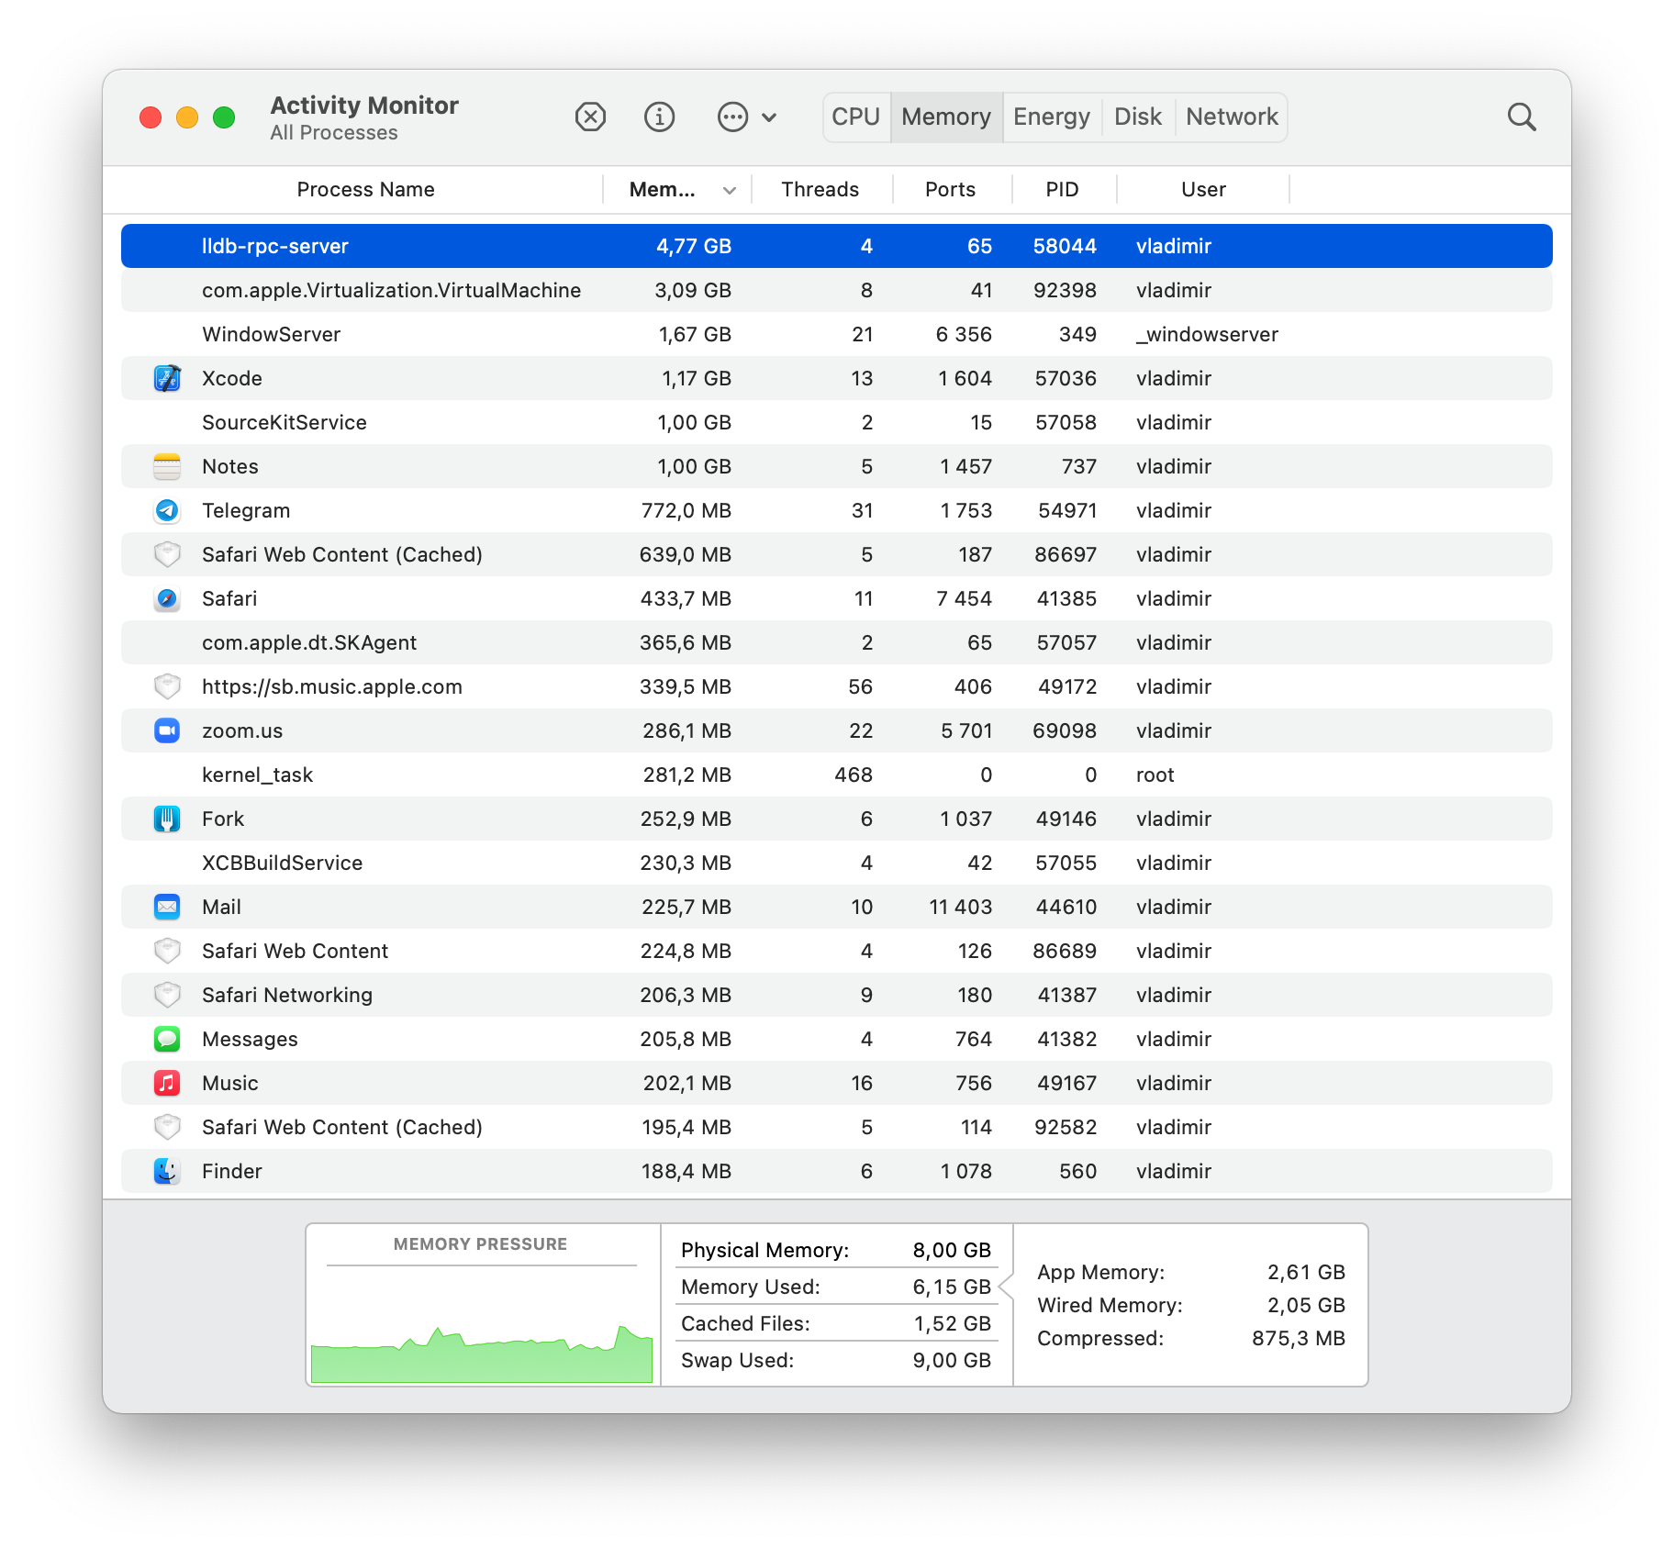Click the zoom.us camera icon

click(x=167, y=730)
